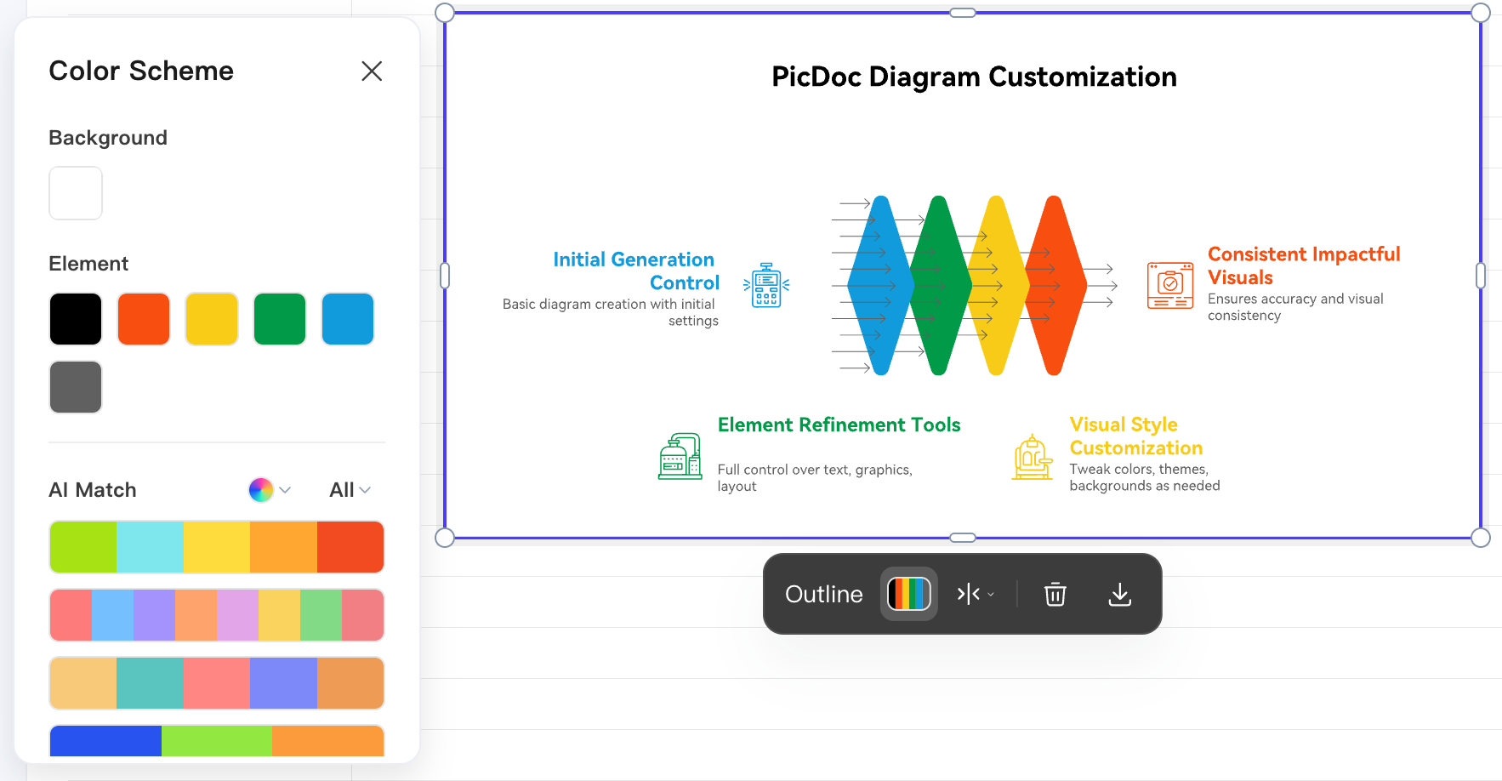
Task: Select text 'Tweak colors, themes, backgrounds as needed'
Action: coord(1145,477)
